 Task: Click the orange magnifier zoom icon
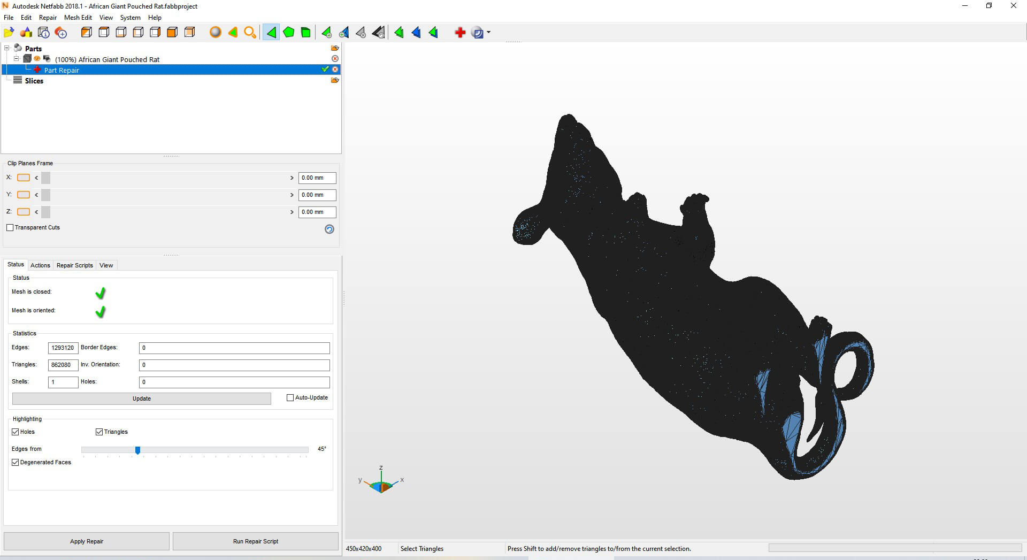pos(250,33)
